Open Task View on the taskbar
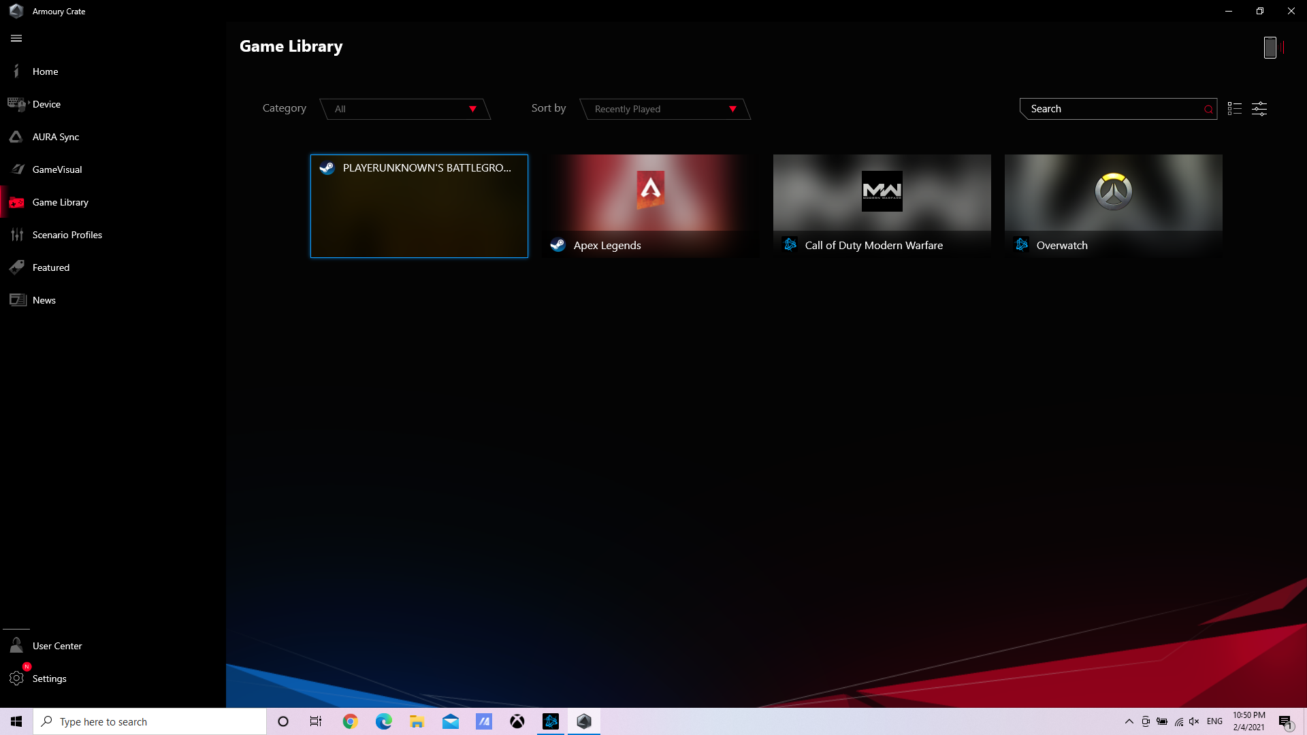The width and height of the screenshot is (1307, 735). point(316,721)
